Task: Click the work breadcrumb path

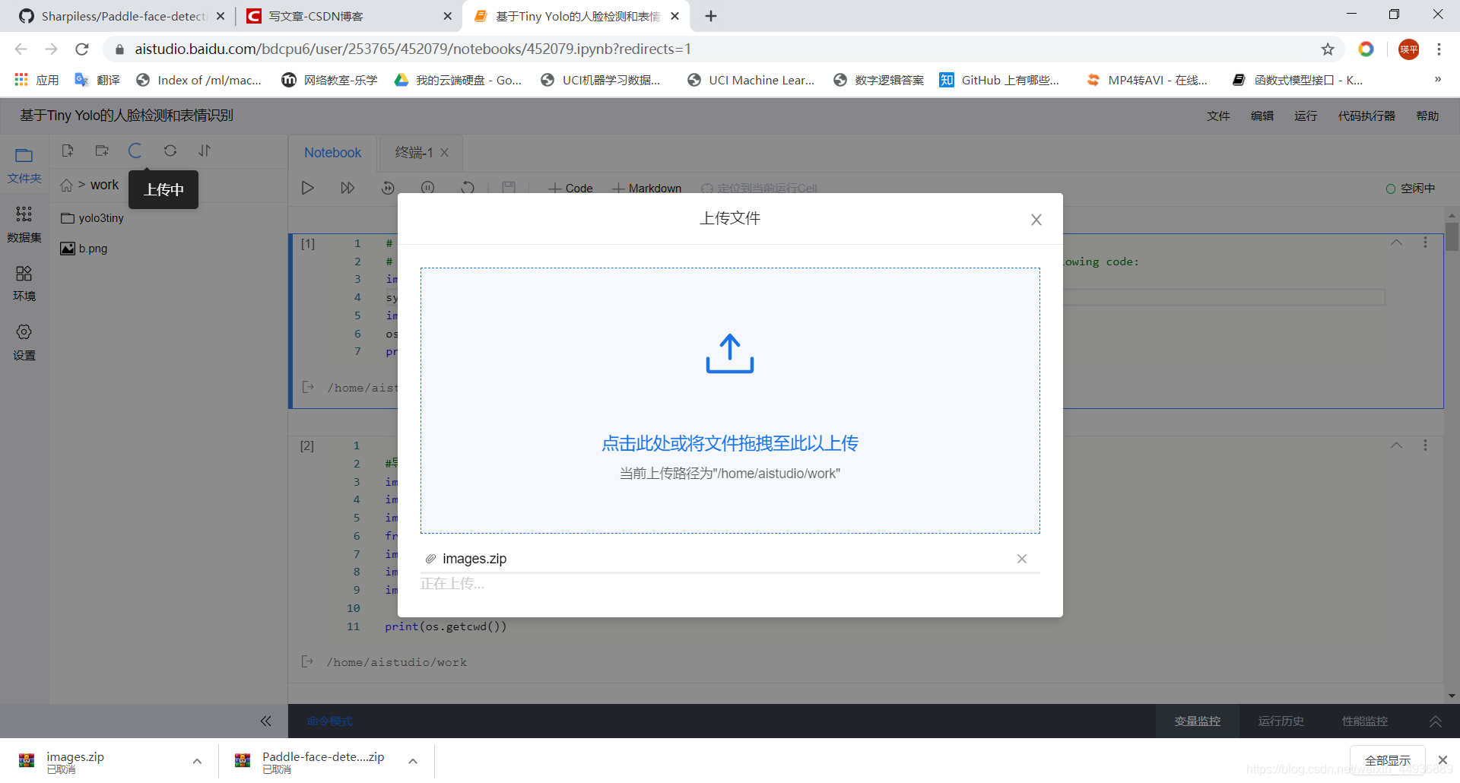Action: (x=105, y=185)
